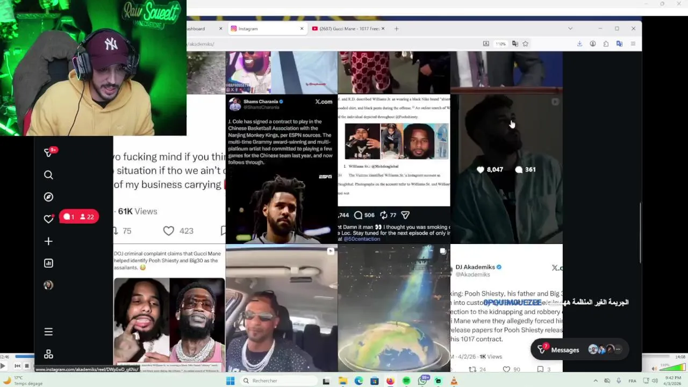Open the dashboard chart icon in the sidebar
Viewport: 688px width, 387px height.
pyautogui.click(x=48, y=263)
